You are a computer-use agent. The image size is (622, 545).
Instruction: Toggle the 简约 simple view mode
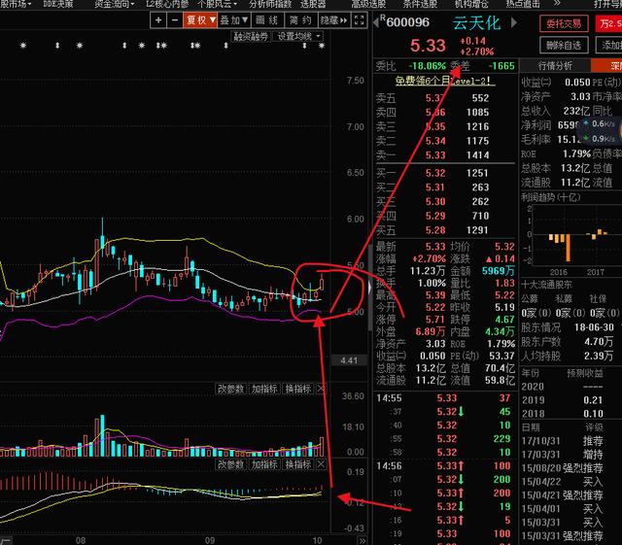coord(298,19)
